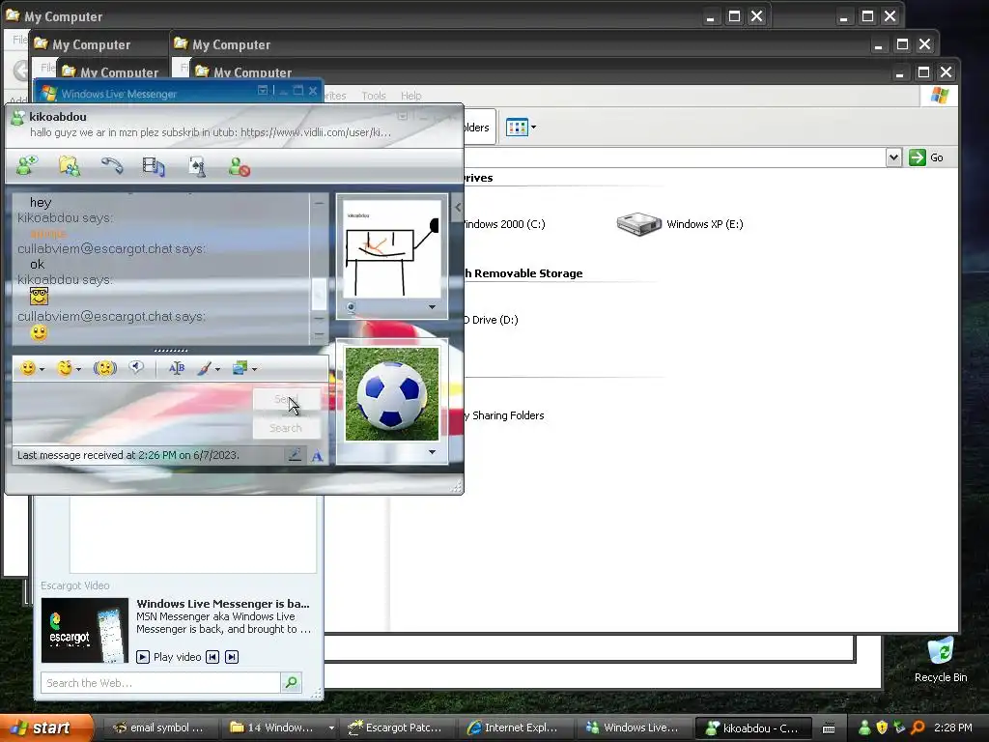Expand the 14 Windows taskbar group arrow
The height and width of the screenshot is (742, 989).
(x=331, y=728)
